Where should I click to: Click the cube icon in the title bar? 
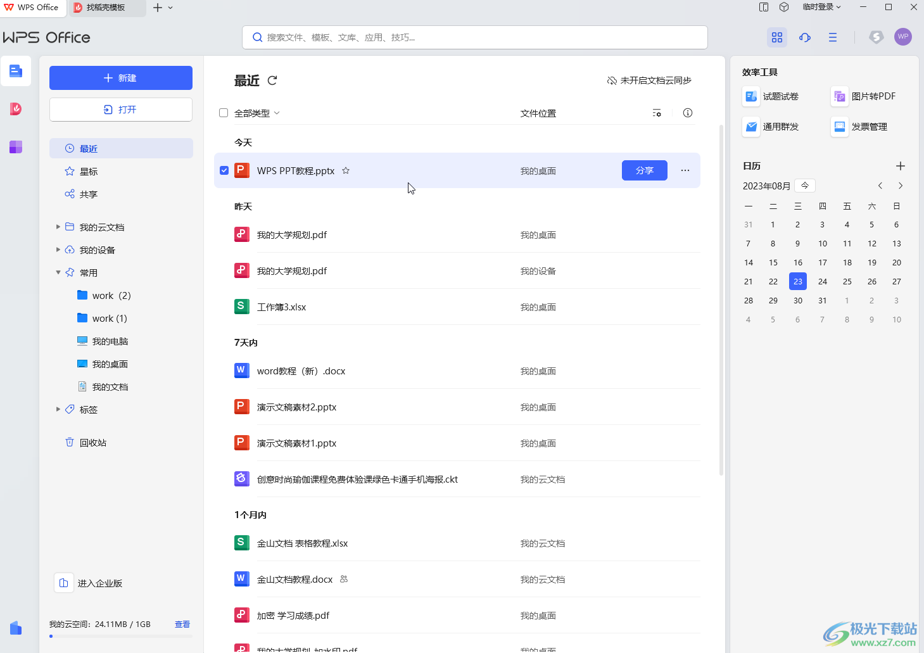[784, 7]
